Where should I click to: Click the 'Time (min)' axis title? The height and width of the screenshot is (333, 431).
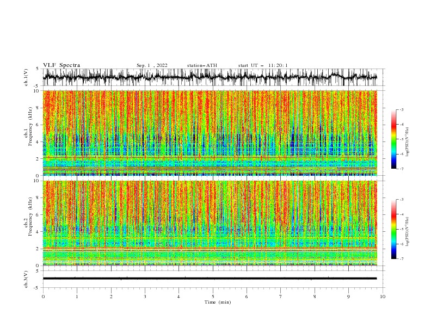(218, 302)
